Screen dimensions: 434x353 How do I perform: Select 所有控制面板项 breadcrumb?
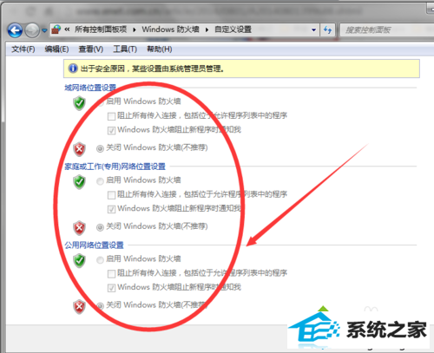[101, 29]
